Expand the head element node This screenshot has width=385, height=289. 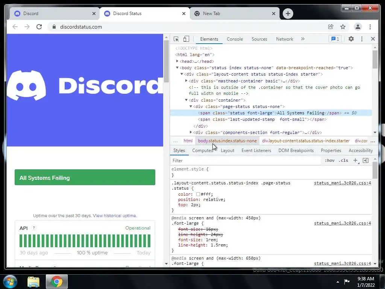click(x=177, y=61)
